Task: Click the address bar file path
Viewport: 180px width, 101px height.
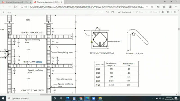Action: point(87,7)
